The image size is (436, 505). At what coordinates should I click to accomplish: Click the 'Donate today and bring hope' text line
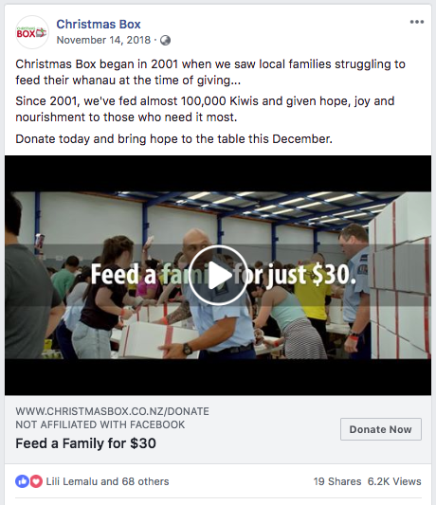tap(174, 139)
